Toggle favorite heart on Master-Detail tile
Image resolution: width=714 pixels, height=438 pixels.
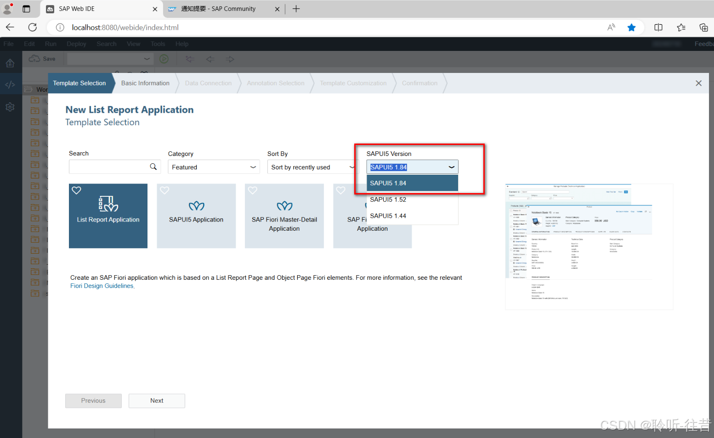pyautogui.click(x=253, y=190)
